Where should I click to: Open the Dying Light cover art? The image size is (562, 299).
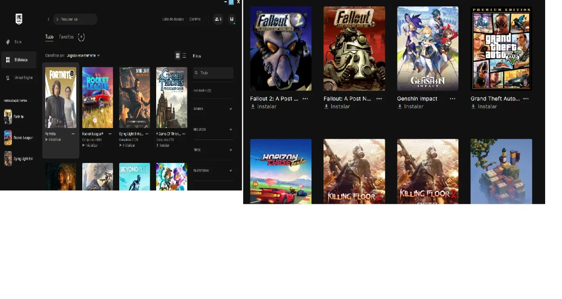coord(134,98)
